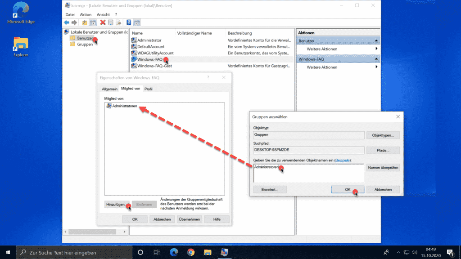Close the Eigenschaften von Windows-FAQ dialog

(224, 77)
